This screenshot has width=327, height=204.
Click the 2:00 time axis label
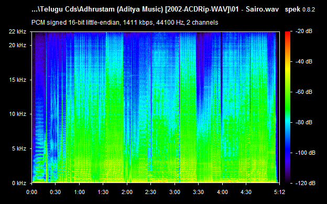pyautogui.click(x=127, y=192)
